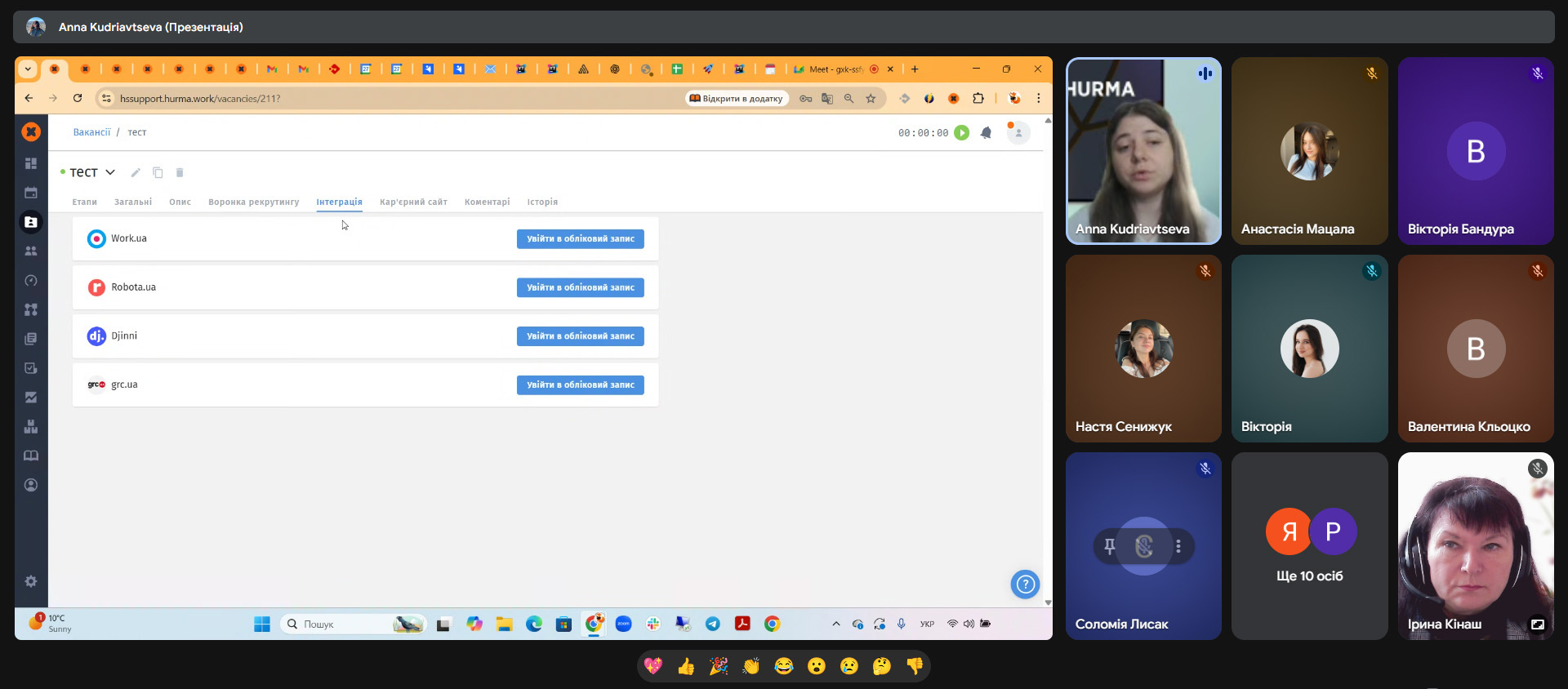Screen dimensions: 1568x689
Task: Click the pencil edit icon beside тест
Action: (136, 172)
